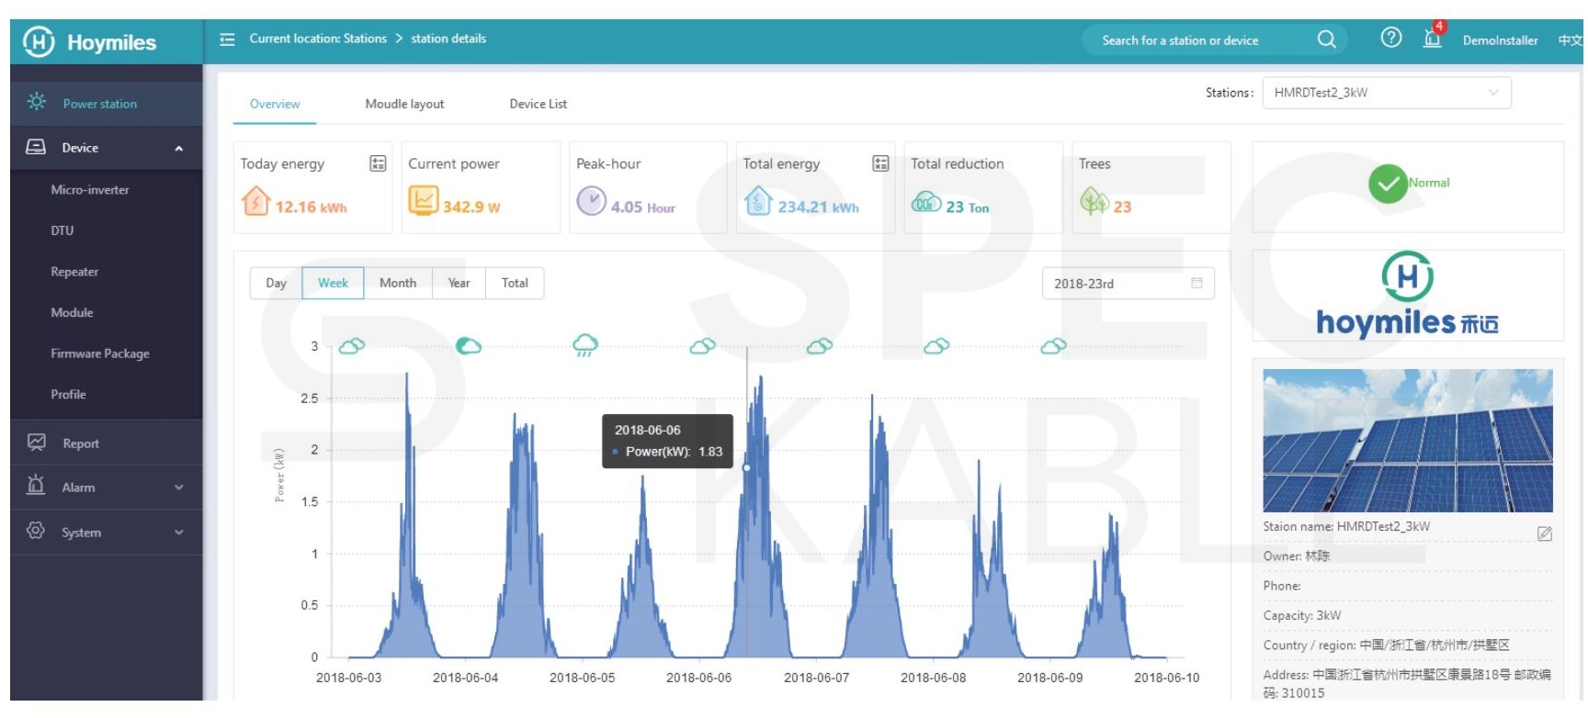Select the Total chart range
The width and height of the screenshot is (1588, 718).
coord(515,283)
